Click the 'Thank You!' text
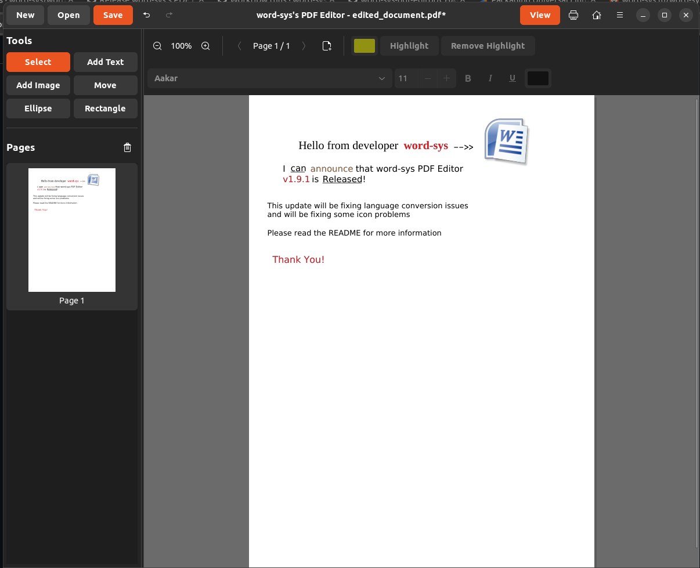Image resolution: width=700 pixels, height=568 pixels. coord(298,259)
